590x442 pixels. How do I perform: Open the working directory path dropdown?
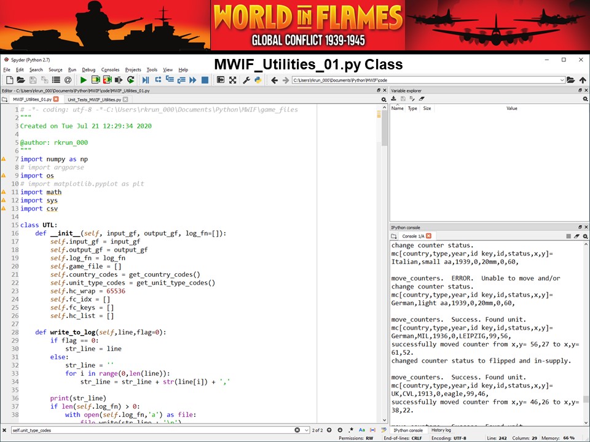click(562, 80)
